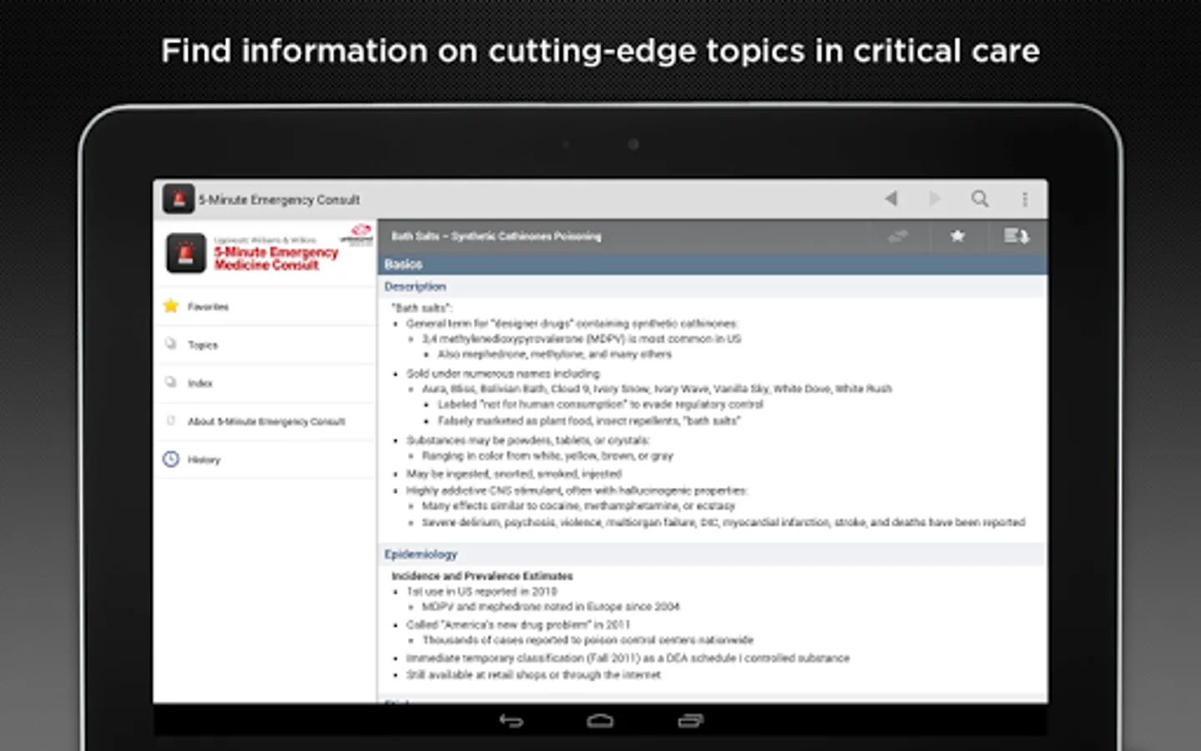The height and width of the screenshot is (751, 1201).
Task: Tap the Epidemiology subsection heading
Action: (420, 554)
